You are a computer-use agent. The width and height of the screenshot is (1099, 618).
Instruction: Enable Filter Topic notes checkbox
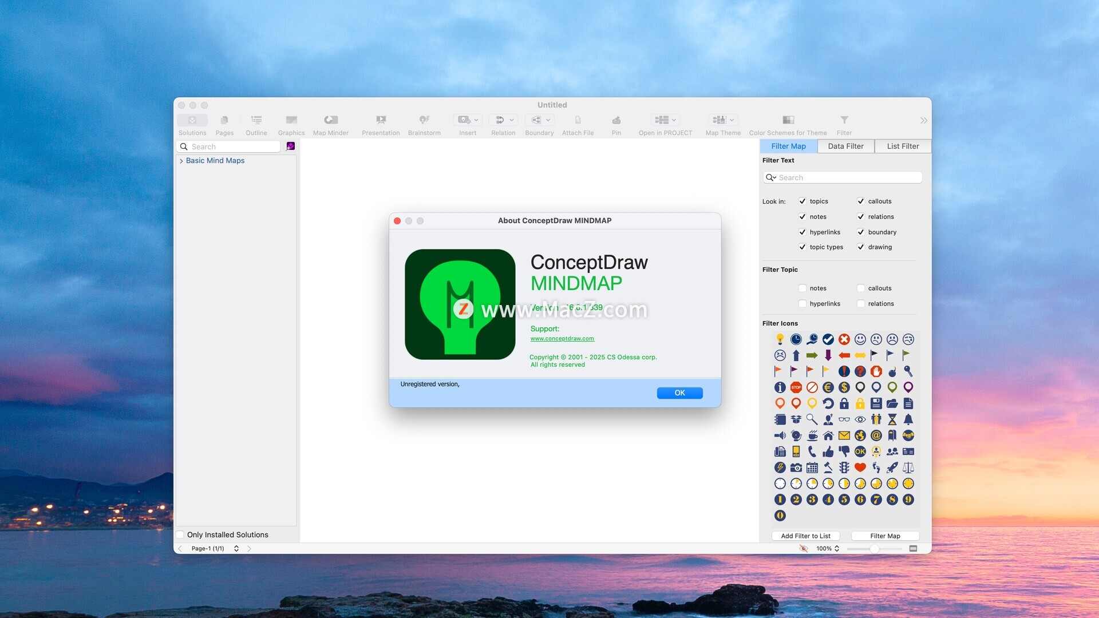pyautogui.click(x=802, y=288)
